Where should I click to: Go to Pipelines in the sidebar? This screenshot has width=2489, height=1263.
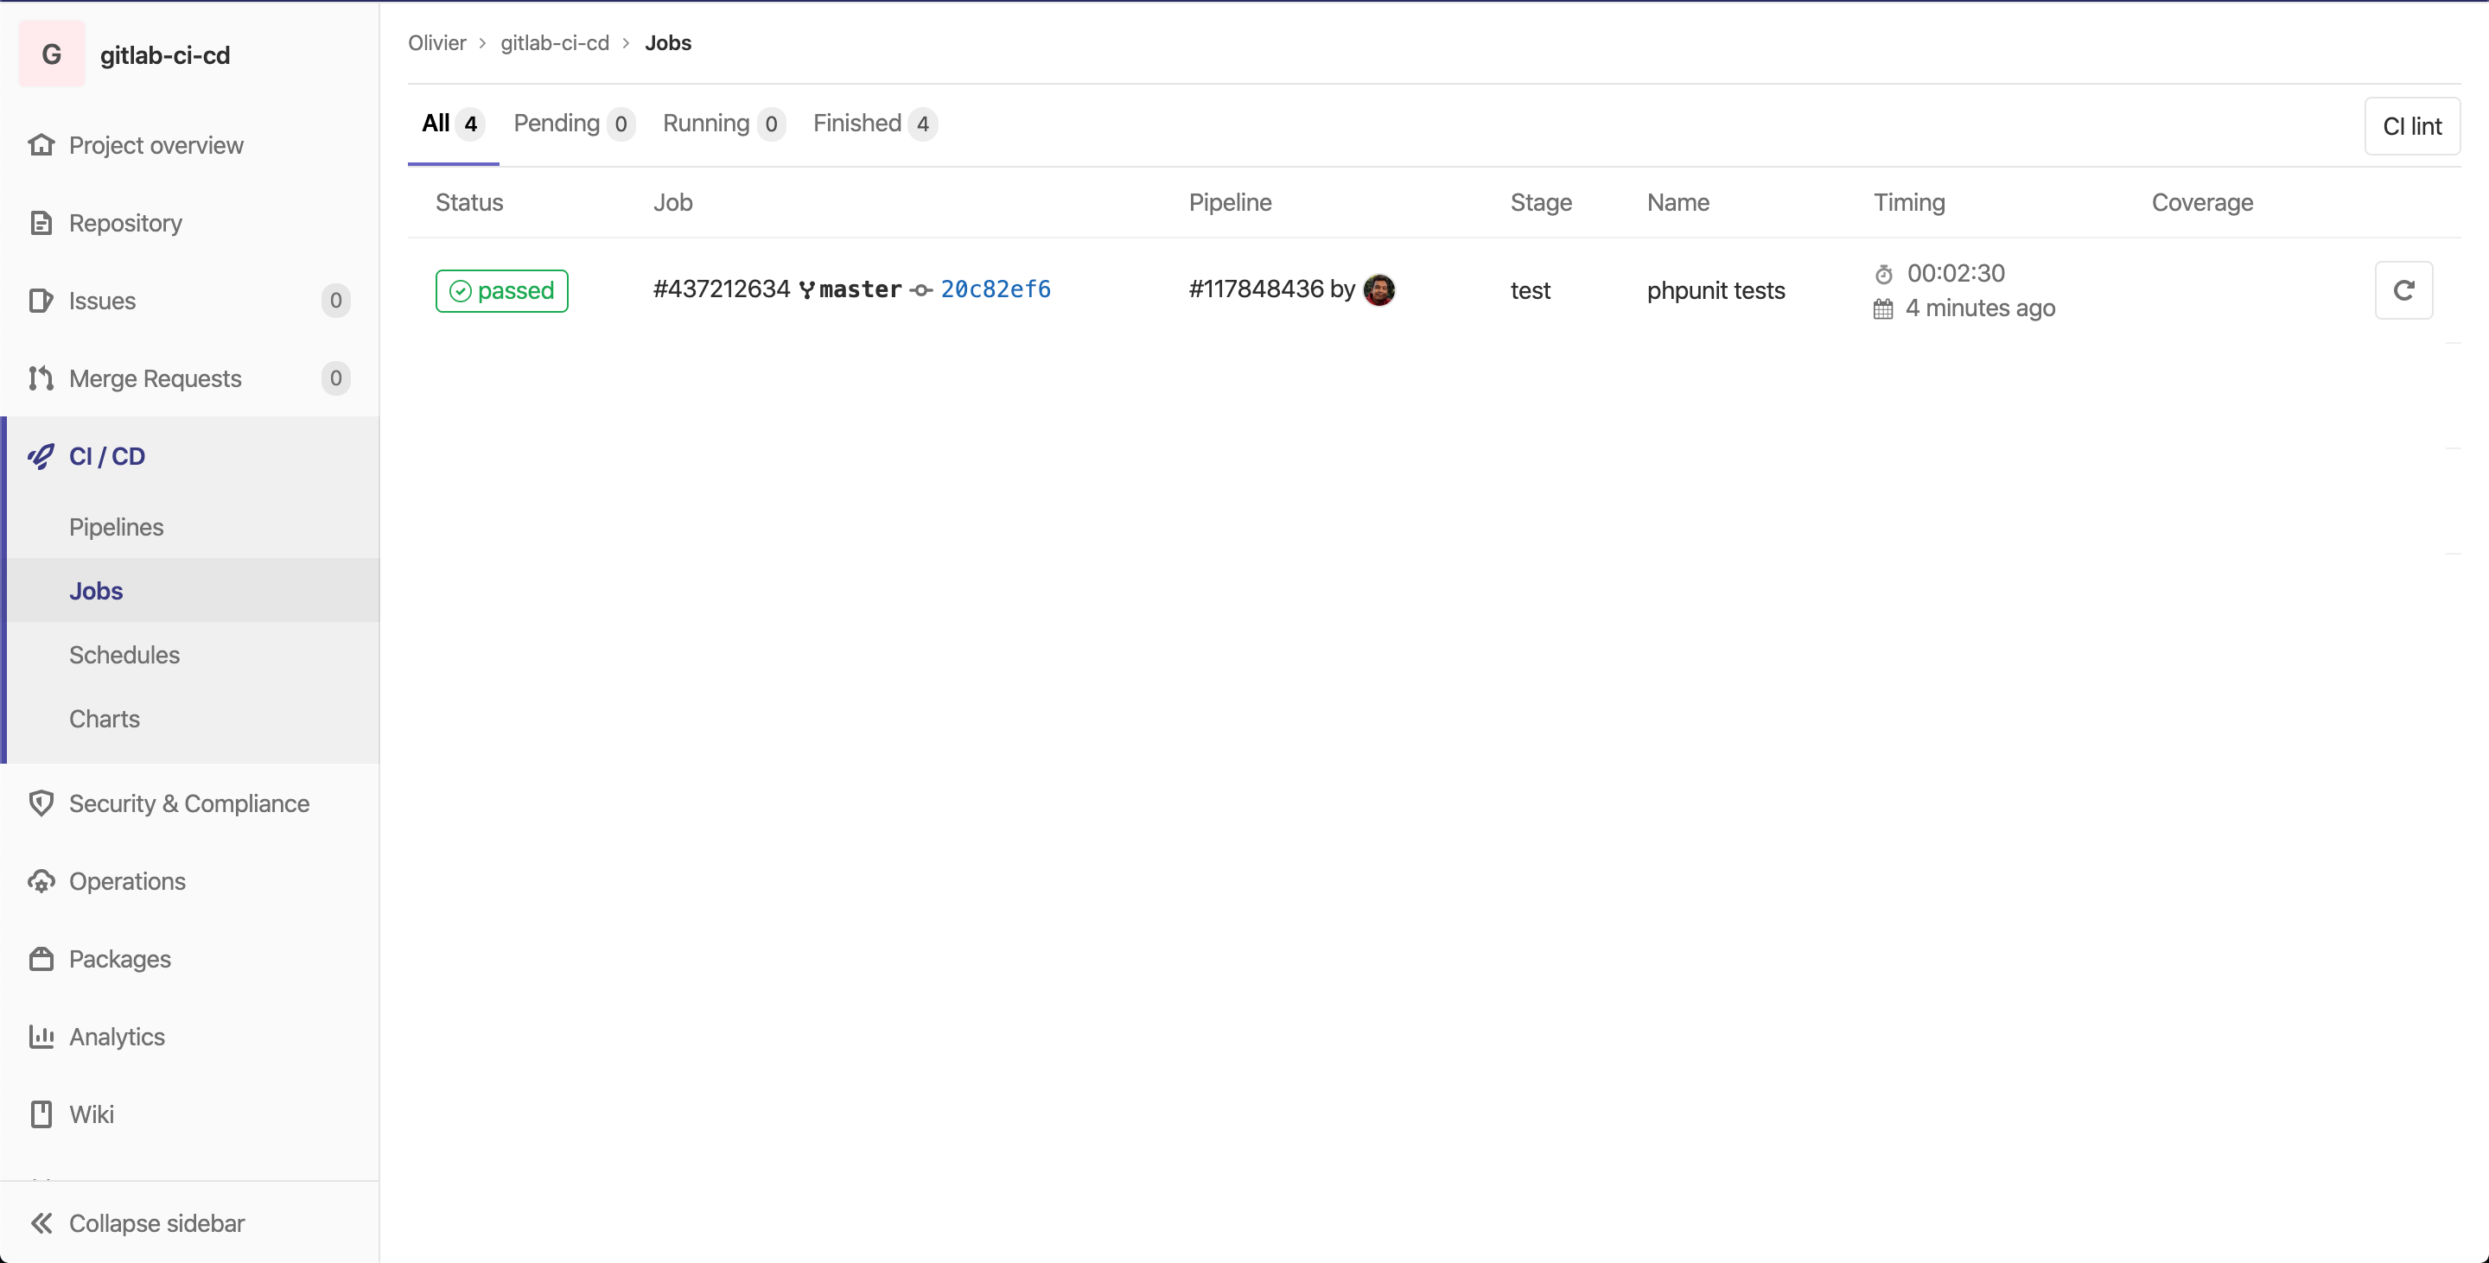[x=116, y=527]
